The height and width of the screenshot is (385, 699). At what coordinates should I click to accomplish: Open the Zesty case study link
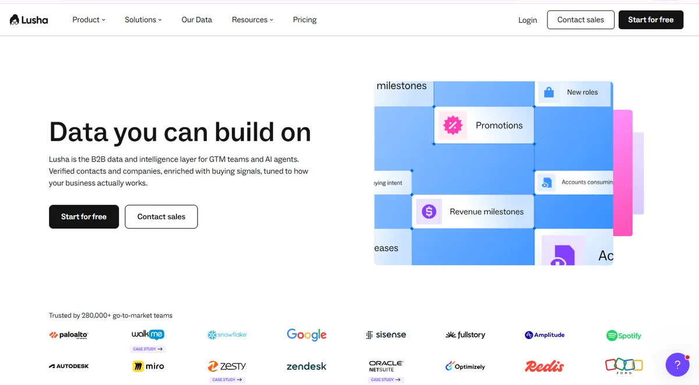coord(227,380)
